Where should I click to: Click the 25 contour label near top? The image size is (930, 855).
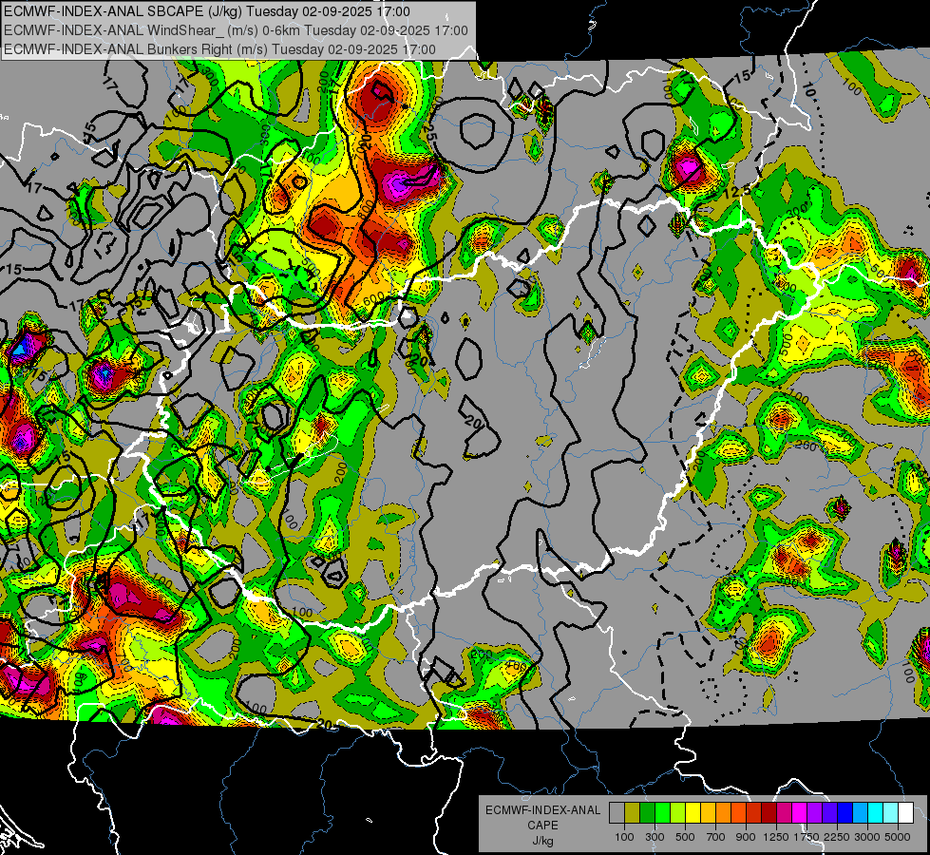[429, 132]
